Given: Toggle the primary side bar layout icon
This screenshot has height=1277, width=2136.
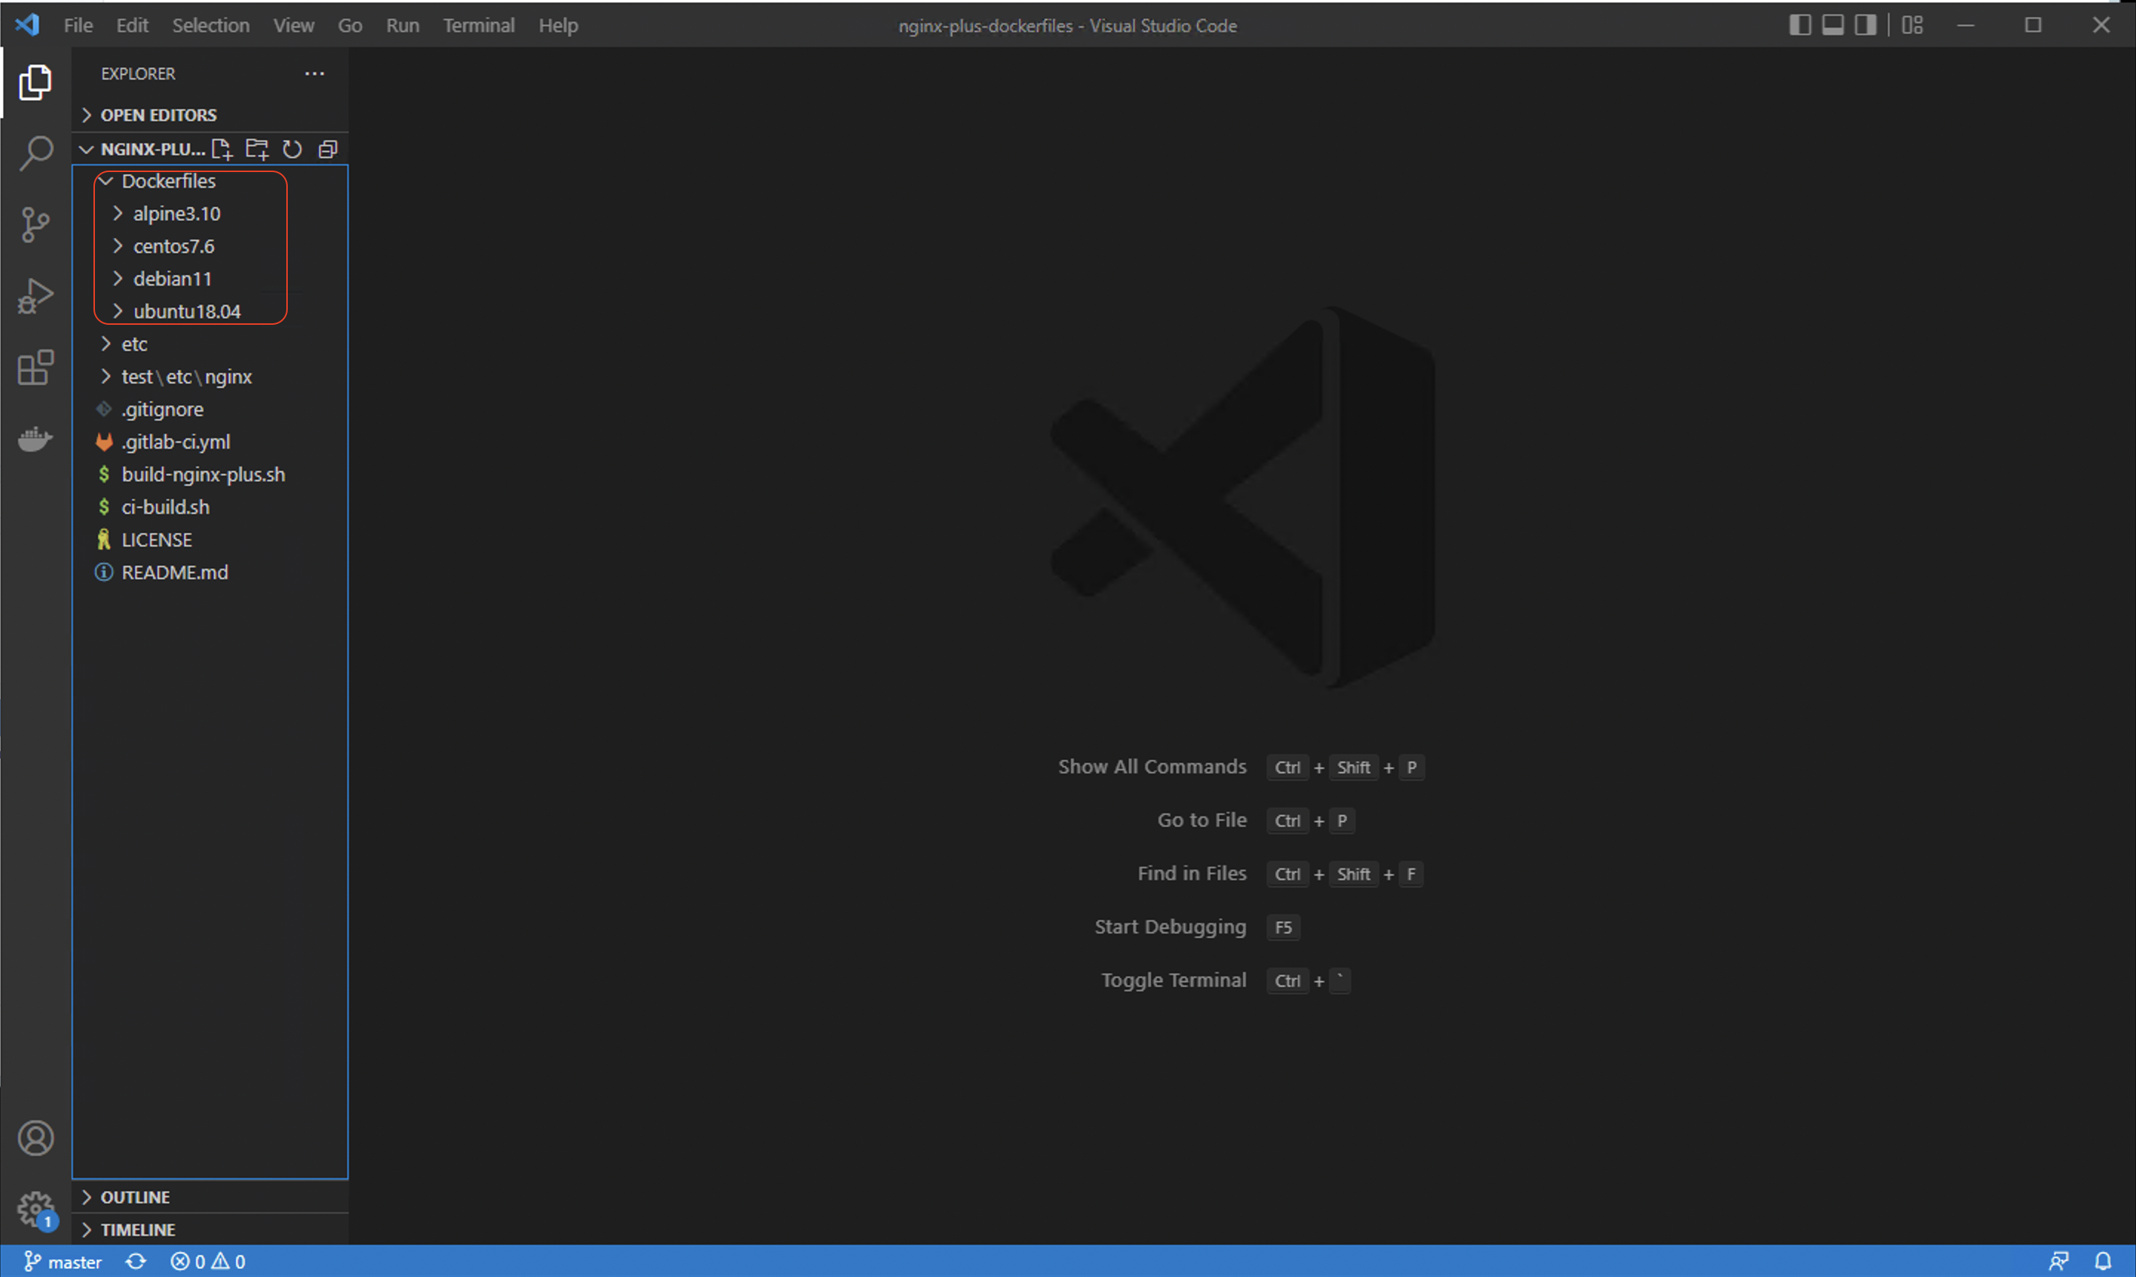Looking at the screenshot, I should (x=1799, y=25).
